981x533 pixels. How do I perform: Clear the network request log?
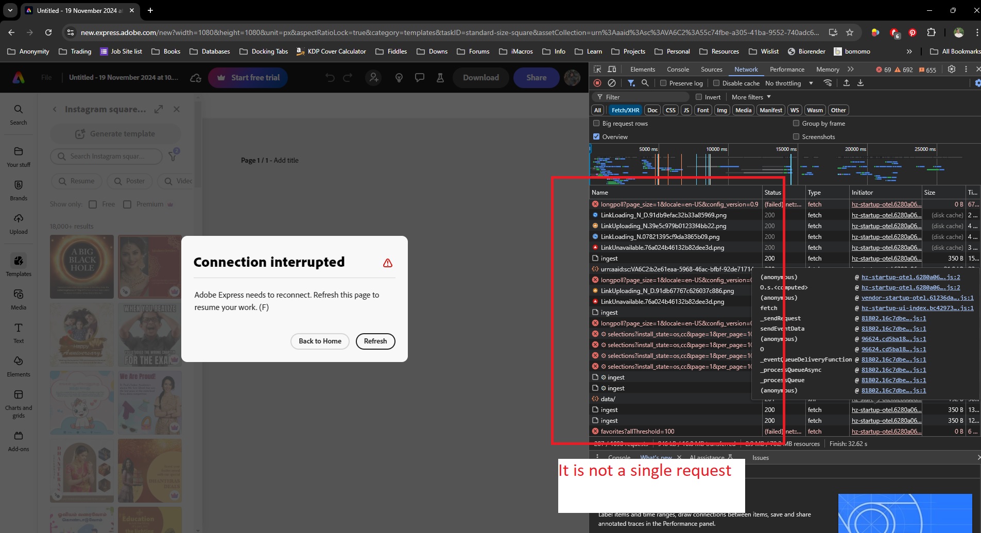[612, 83]
